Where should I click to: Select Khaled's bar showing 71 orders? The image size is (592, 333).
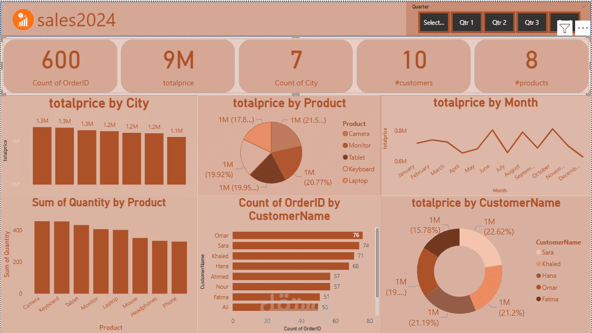coord(293,256)
